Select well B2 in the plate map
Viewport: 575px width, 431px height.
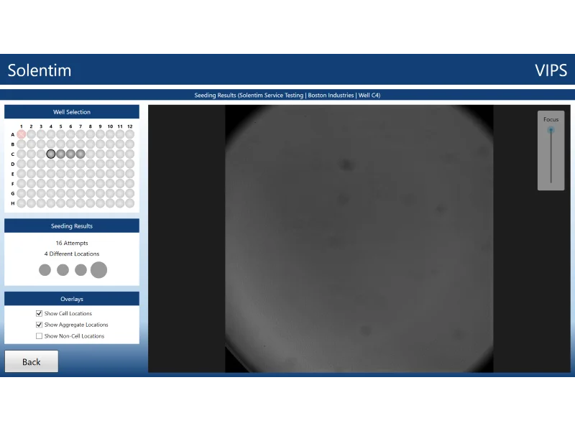pos(31,144)
